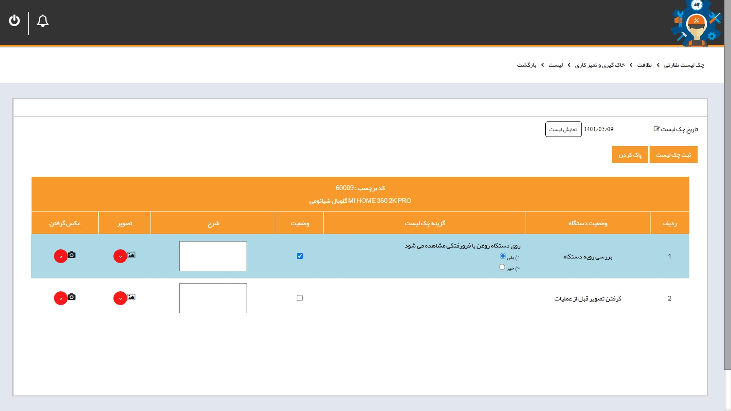Screen dimensions: 731x411
Task: Click camera icon in row 2
Action: pos(71,297)
